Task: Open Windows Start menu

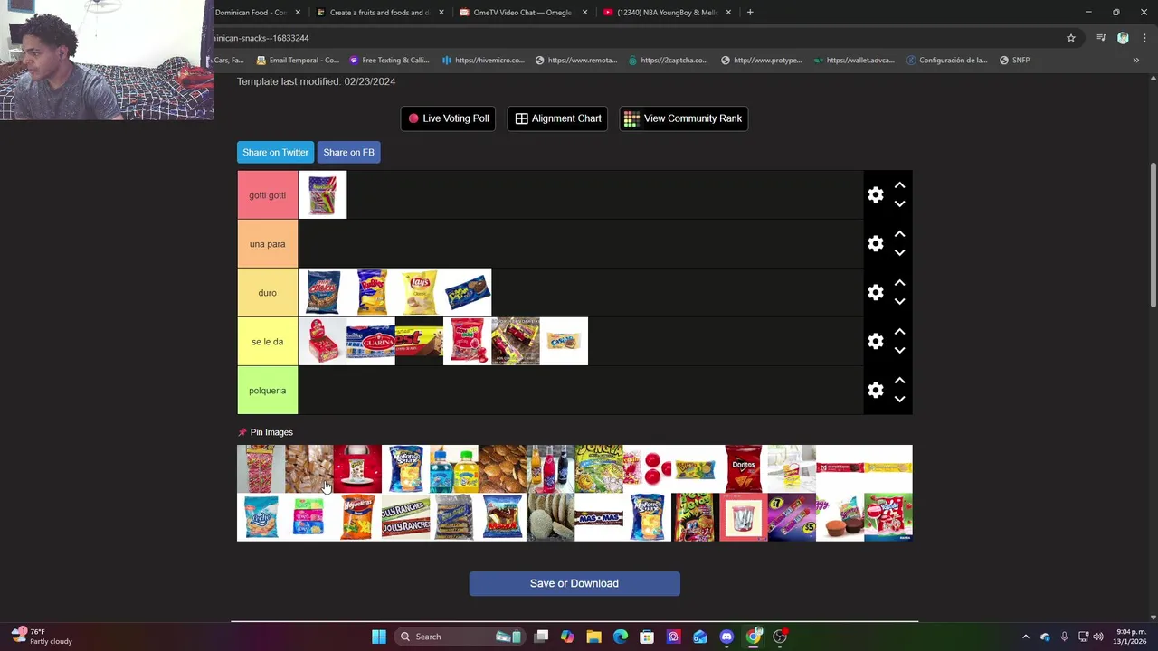Action: pos(379,637)
